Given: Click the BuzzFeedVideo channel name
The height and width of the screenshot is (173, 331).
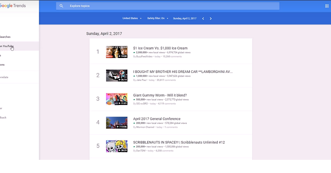Looking at the screenshot, I should click(x=144, y=56).
